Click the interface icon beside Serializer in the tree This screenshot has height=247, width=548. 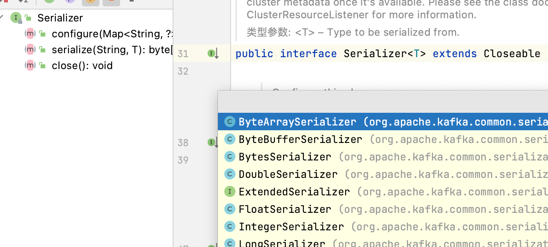16,18
